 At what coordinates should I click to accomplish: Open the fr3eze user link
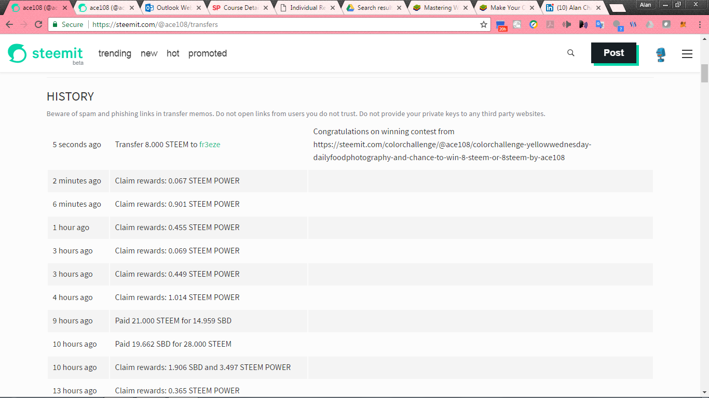[x=210, y=145]
